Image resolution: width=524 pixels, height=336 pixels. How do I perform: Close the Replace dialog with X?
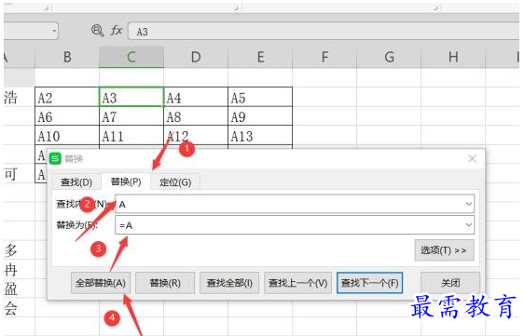coord(472,158)
